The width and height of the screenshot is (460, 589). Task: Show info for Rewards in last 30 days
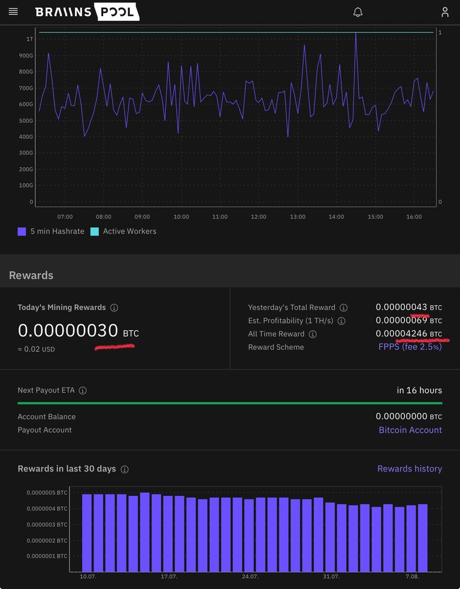pyautogui.click(x=125, y=469)
